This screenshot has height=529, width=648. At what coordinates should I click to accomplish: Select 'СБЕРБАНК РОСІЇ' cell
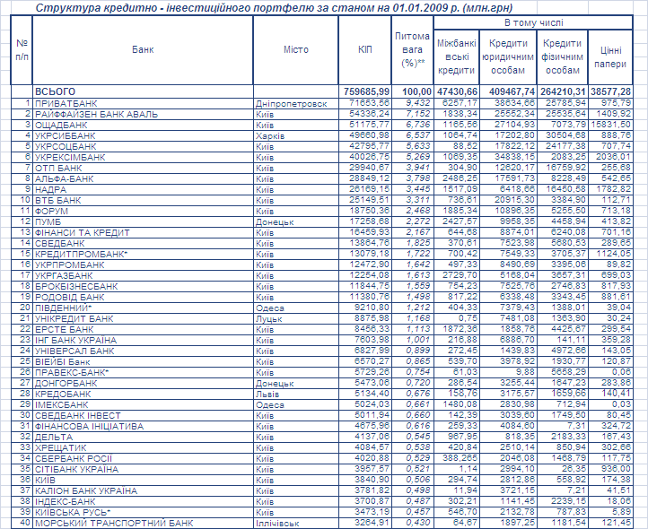click(x=143, y=458)
